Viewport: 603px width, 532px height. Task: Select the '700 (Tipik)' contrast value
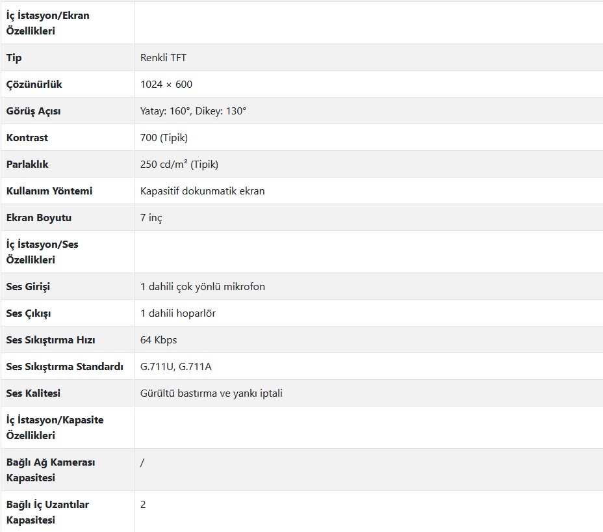tap(164, 138)
